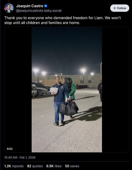The height and width of the screenshot is (170, 132).
Task: Play the embedded video
Action: point(67,90)
